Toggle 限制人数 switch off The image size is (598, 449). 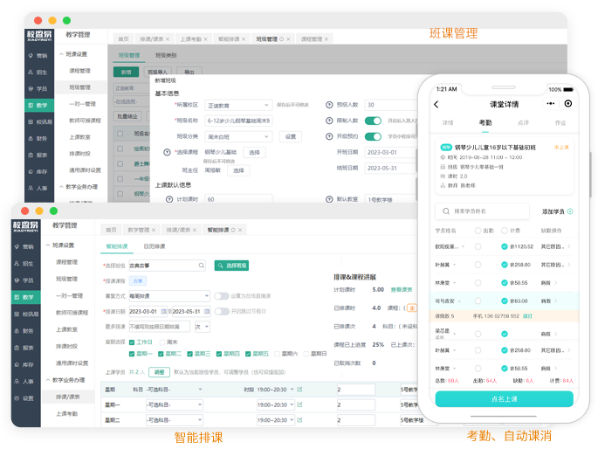pos(373,121)
